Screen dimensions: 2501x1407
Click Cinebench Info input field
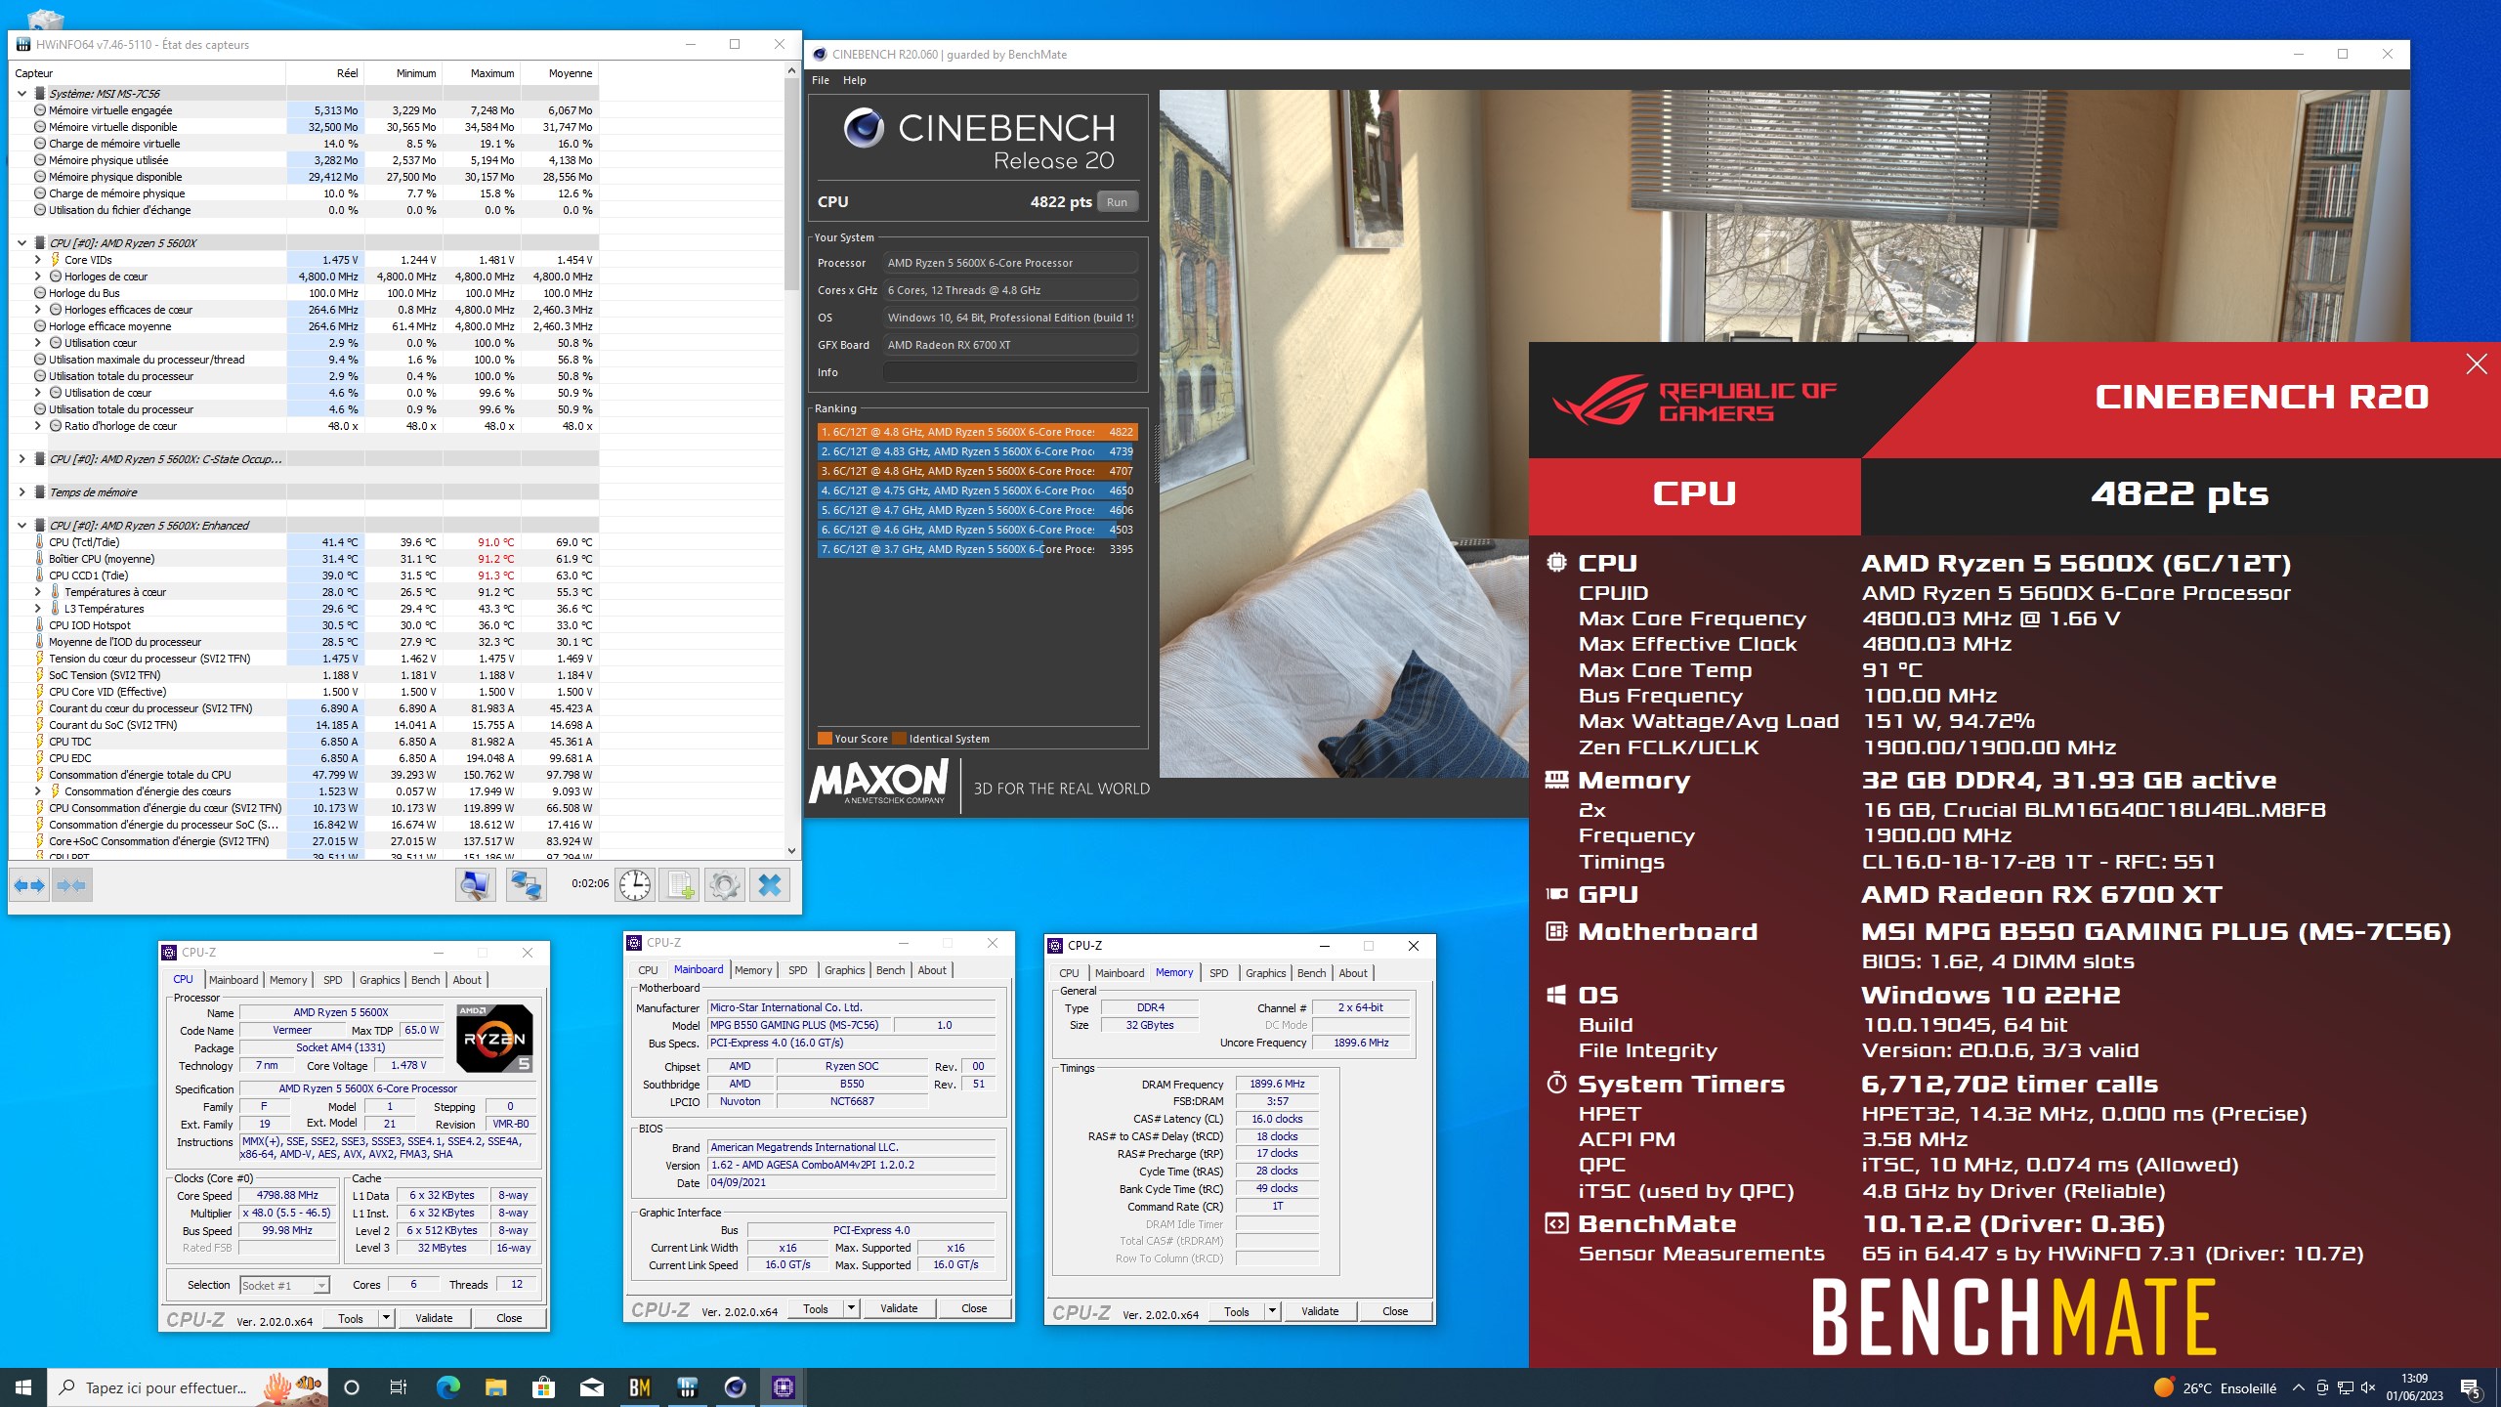(x=1010, y=372)
